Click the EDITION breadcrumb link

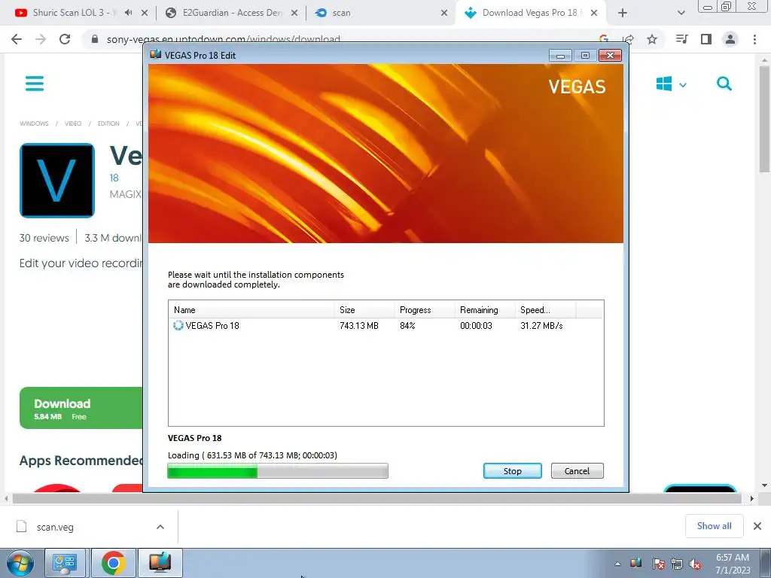click(x=108, y=123)
